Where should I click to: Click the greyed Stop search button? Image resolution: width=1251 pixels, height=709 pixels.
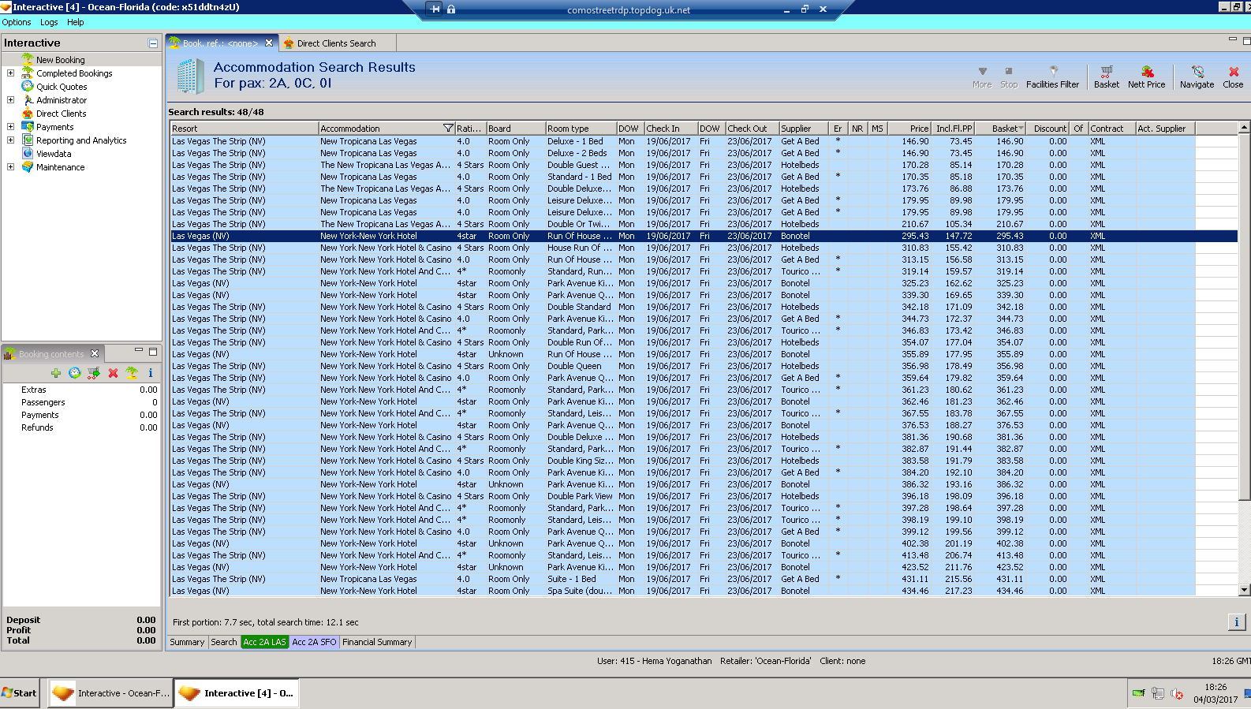tap(1009, 76)
